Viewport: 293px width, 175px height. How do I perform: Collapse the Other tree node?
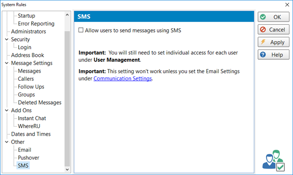click(x=7, y=142)
